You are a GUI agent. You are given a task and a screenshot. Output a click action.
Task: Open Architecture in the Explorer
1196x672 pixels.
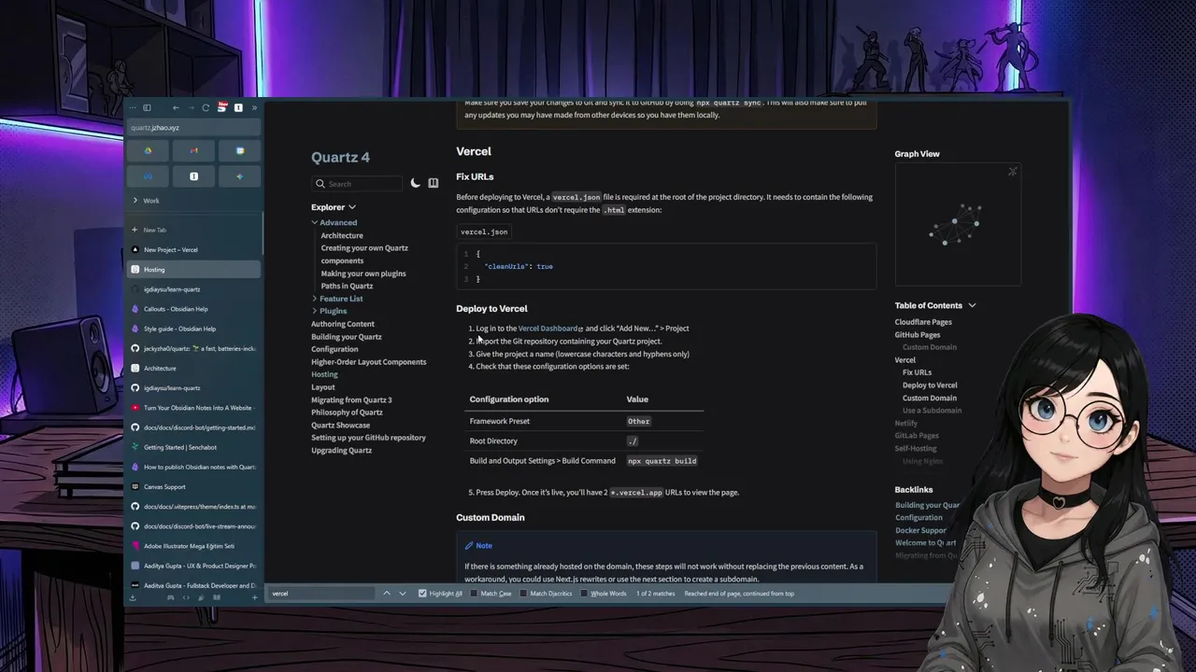coord(342,235)
